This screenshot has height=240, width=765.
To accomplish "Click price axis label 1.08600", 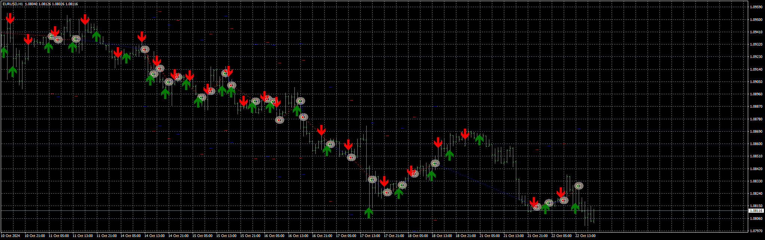I will pos(756,144).
